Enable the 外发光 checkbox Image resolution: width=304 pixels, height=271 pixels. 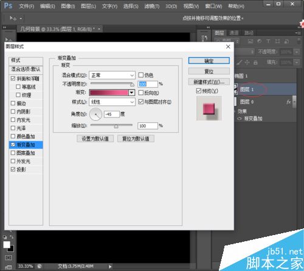click(13, 161)
